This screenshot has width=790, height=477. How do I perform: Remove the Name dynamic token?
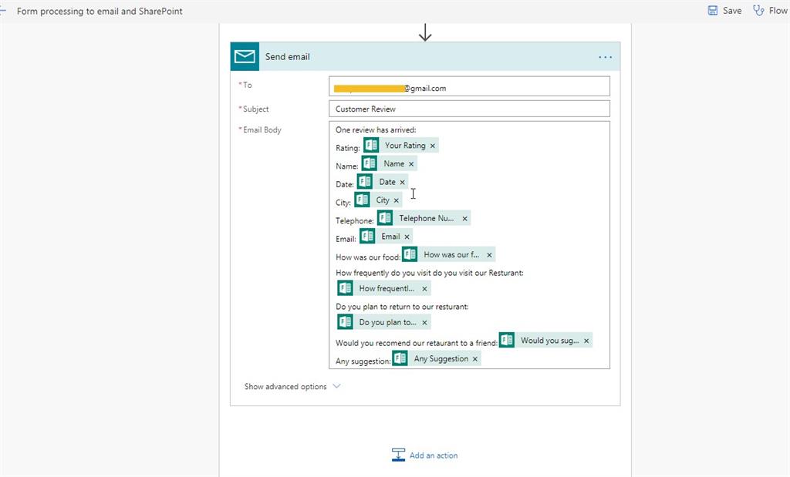(411, 164)
